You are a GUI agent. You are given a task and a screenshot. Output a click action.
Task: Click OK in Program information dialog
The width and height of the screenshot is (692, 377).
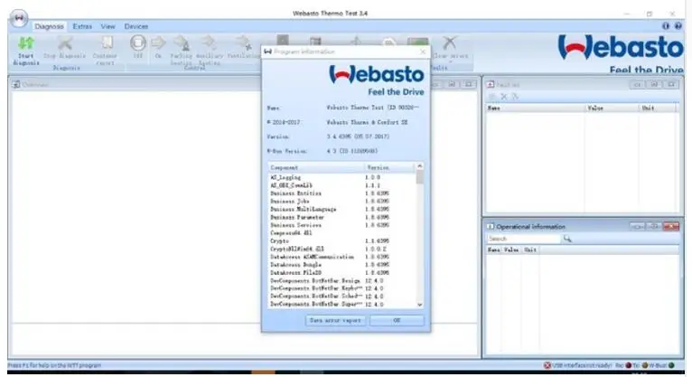(397, 320)
